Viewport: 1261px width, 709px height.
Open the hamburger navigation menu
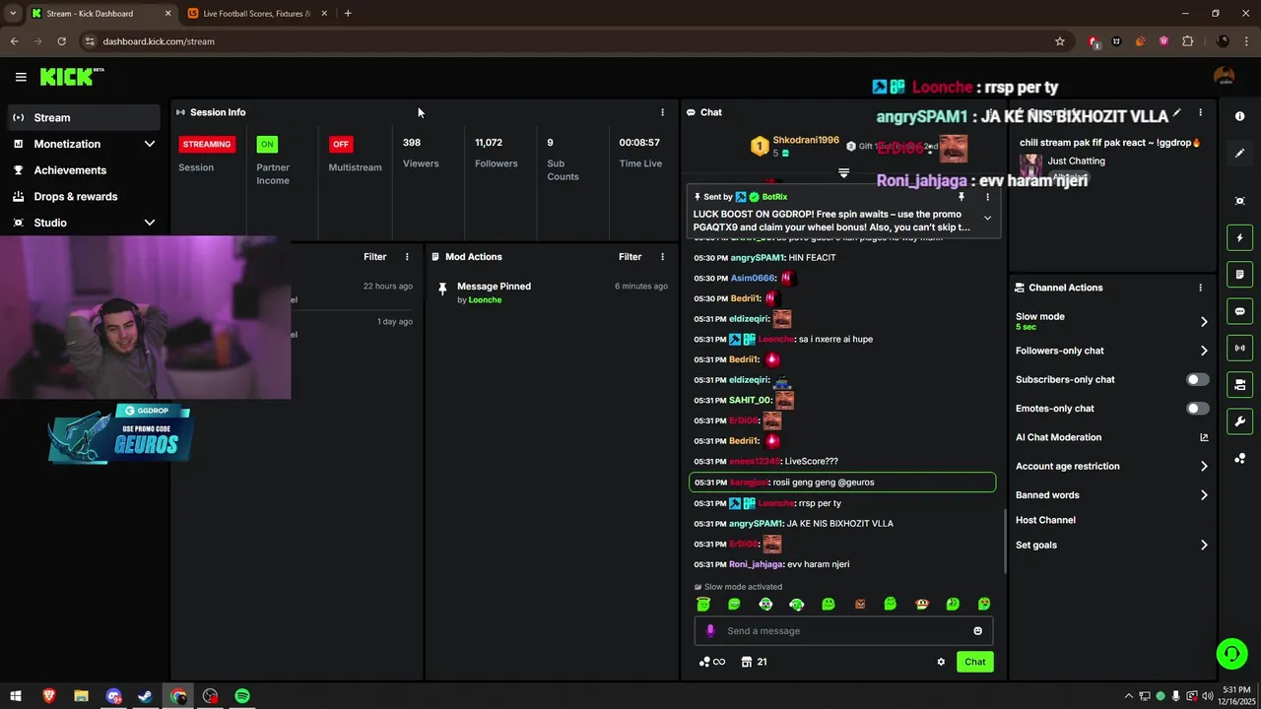point(21,77)
